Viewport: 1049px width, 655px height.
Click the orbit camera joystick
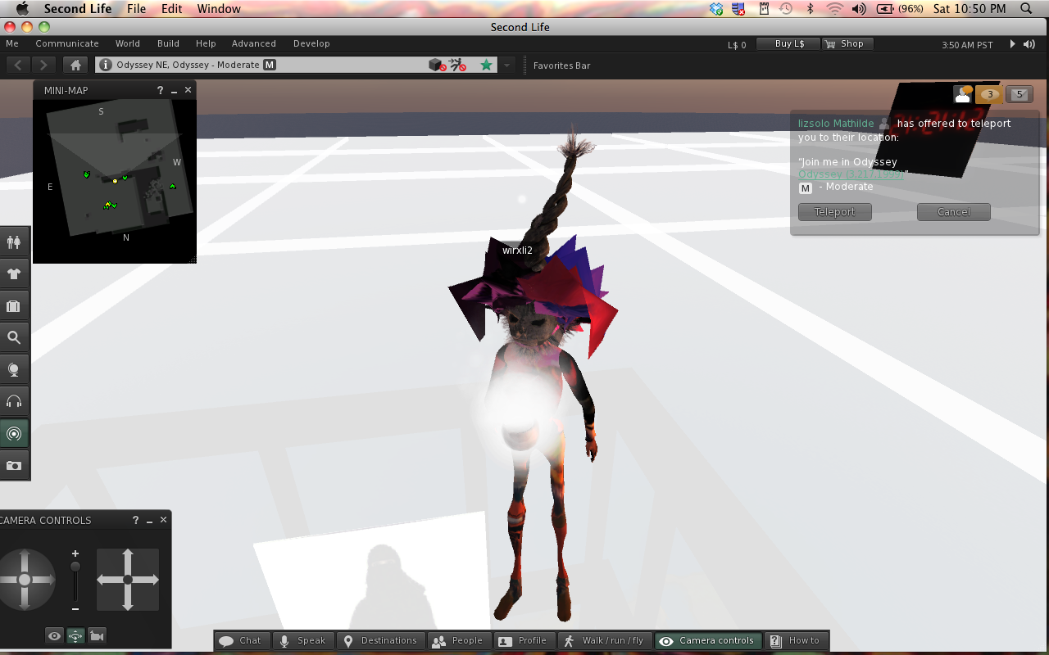[x=25, y=580]
